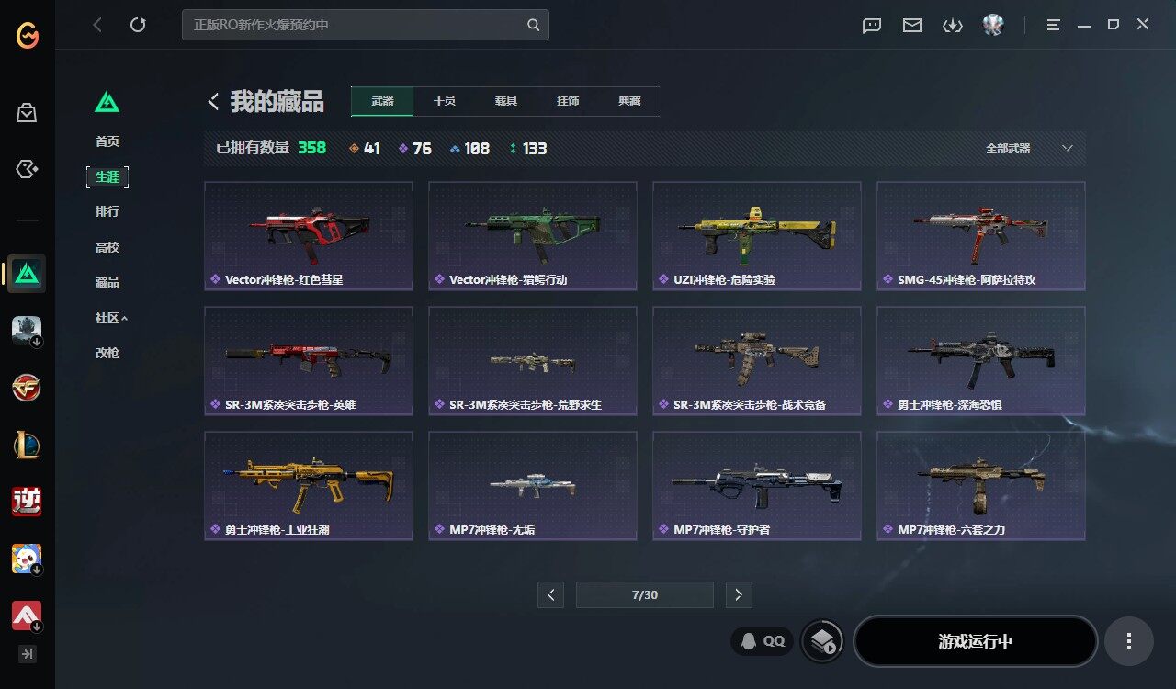Go back using arrow beside 我的藏品
Screen dimensions: 1176x689
tap(213, 102)
